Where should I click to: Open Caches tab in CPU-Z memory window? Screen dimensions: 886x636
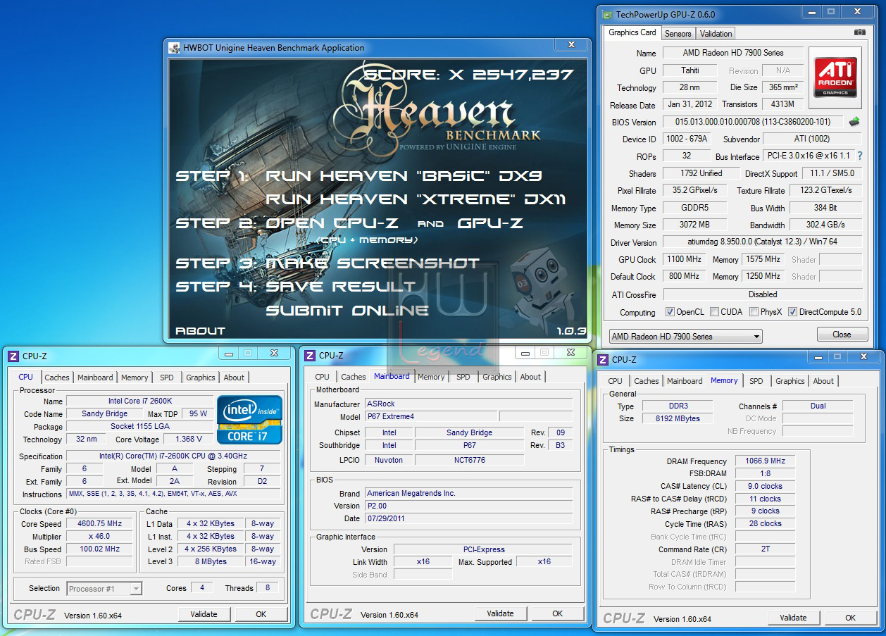(x=647, y=381)
